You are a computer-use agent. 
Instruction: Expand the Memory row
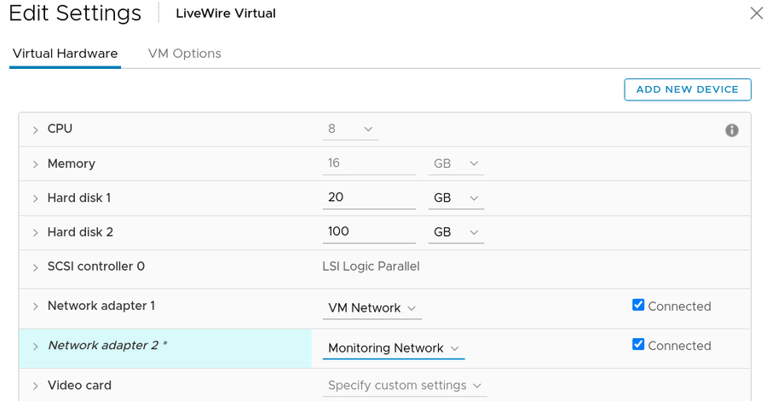click(x=36, y=164)
